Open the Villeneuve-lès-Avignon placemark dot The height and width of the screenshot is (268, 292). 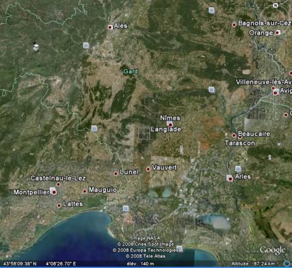click(273, 88)
